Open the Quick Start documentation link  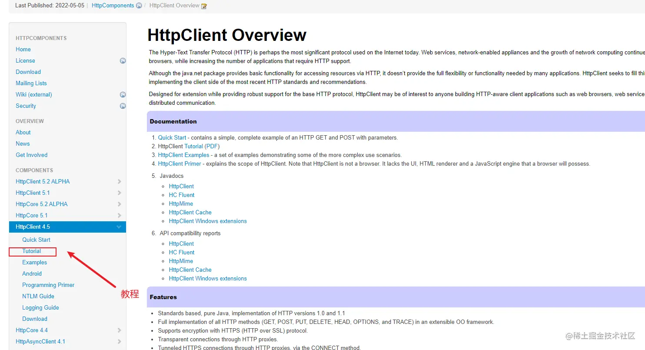point(172,137)
